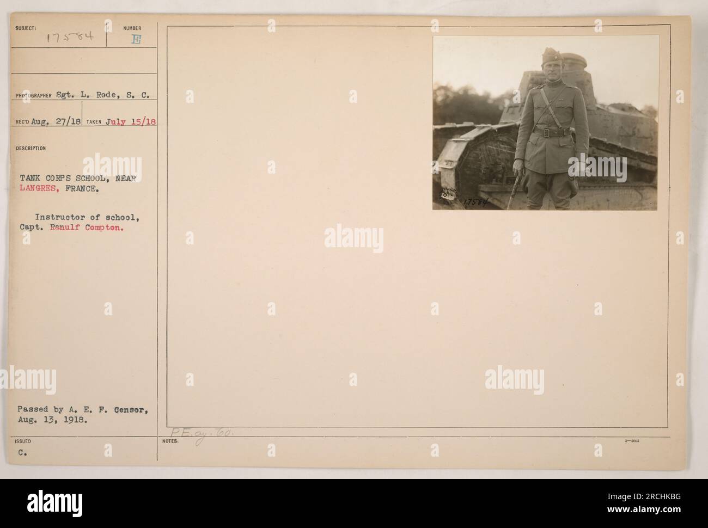
Task: Click the name 'Ranulf Compton.'
Action: tap(87, 229)
